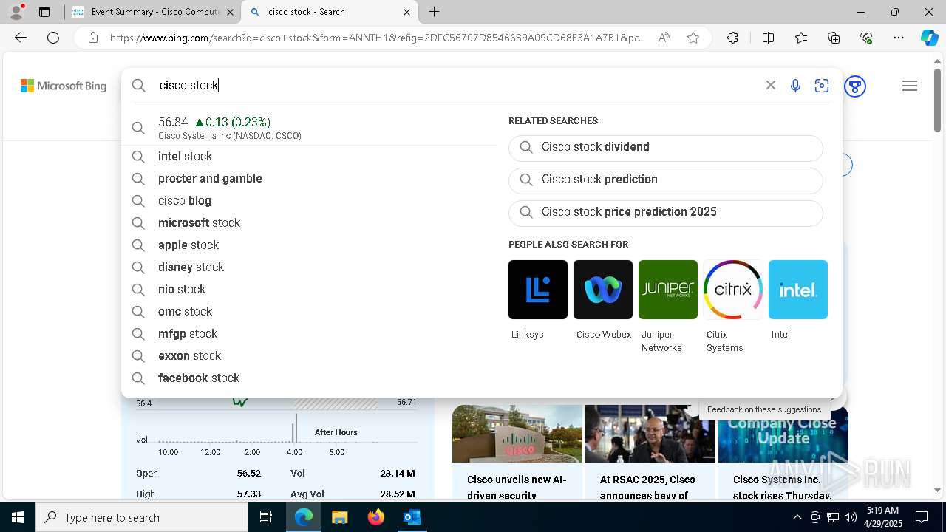Open Favorites list icon
Image resolution: width=946 pixels, height=532 pixels.
click(x=801, y=38)
